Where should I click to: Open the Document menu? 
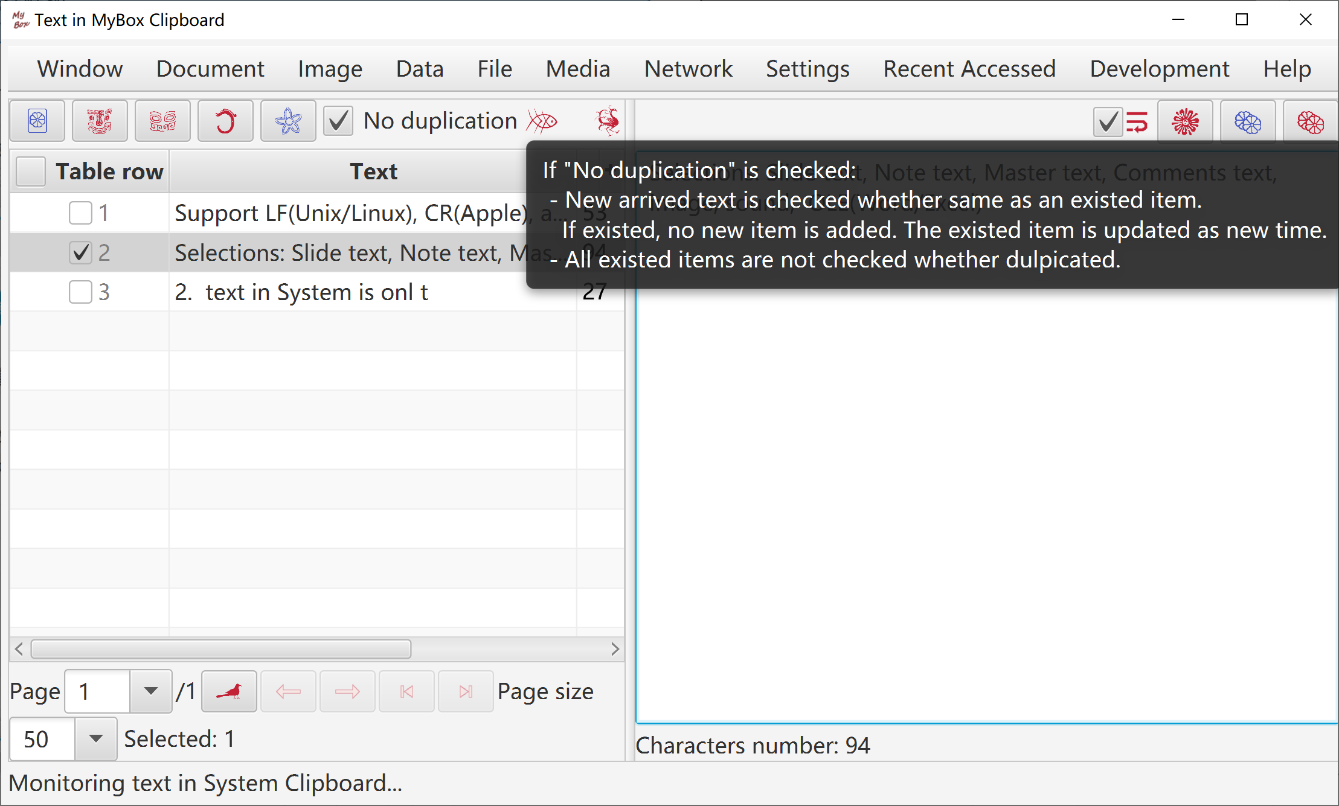210,69
